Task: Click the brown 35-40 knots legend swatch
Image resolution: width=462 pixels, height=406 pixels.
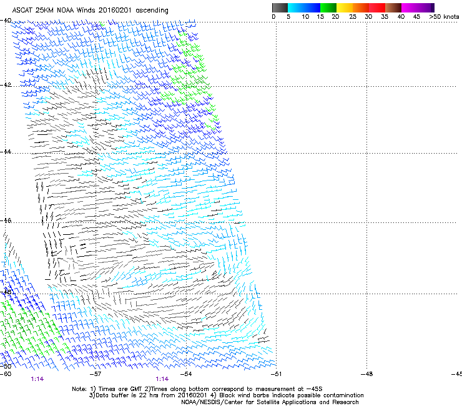Action: 393,7
